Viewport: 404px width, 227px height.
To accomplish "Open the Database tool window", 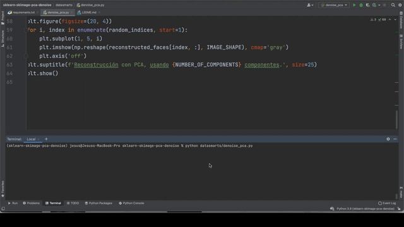I will pos(401,20).
